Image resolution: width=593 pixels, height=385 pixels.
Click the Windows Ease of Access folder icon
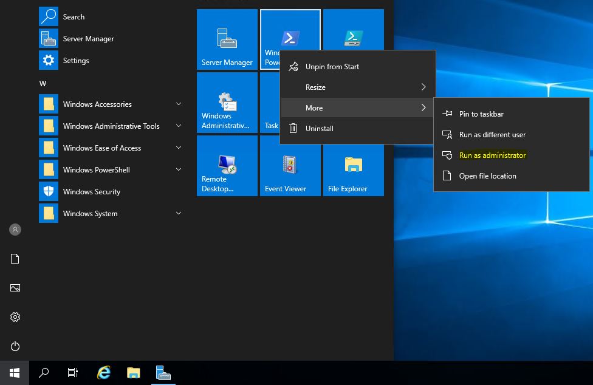click(49, 148)
